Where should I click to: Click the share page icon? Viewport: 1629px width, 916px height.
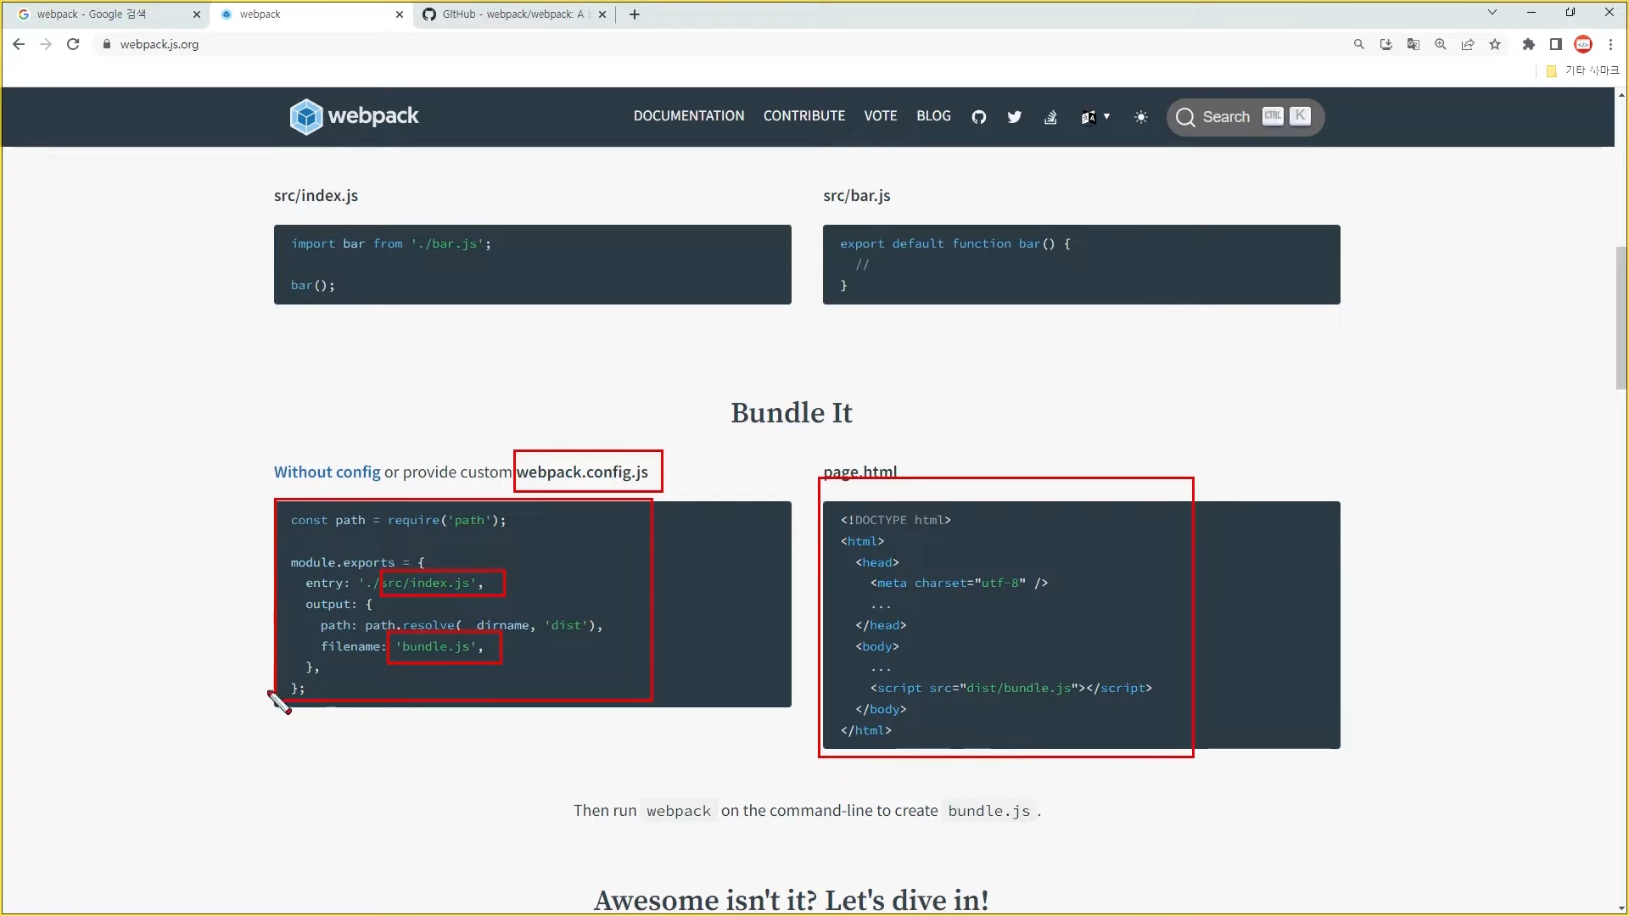(x=1468, y=44)
